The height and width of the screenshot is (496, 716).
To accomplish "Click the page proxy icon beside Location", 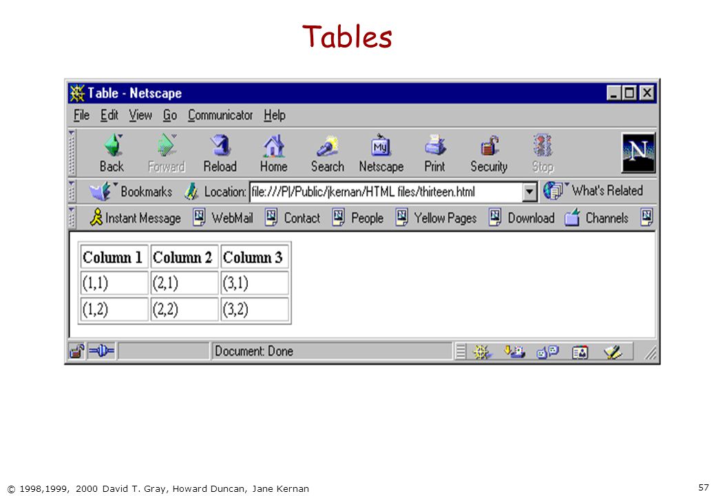I will pyautogui.click(x=191, y=192).
